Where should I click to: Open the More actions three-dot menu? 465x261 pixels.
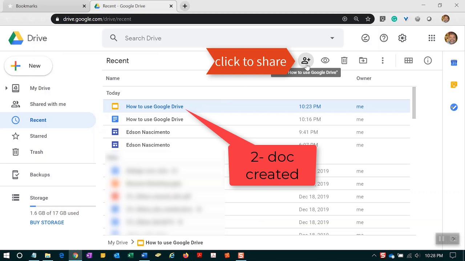383,61
